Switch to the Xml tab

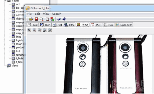click(57, 25)
